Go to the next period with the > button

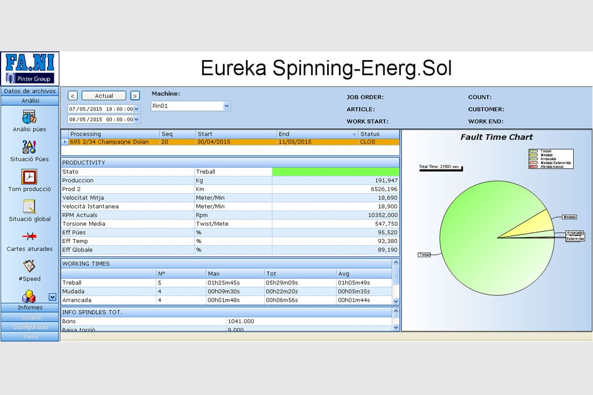tap(135, 96)
